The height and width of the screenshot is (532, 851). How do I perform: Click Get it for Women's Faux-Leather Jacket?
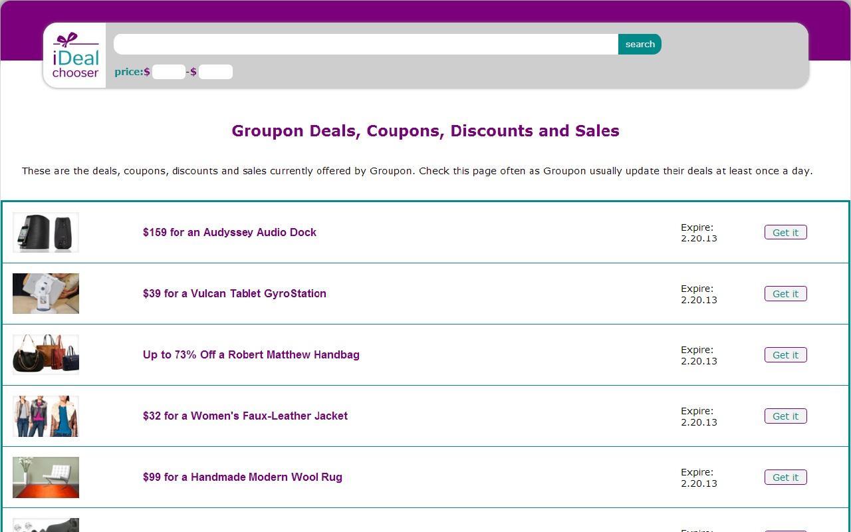(785, 416)
